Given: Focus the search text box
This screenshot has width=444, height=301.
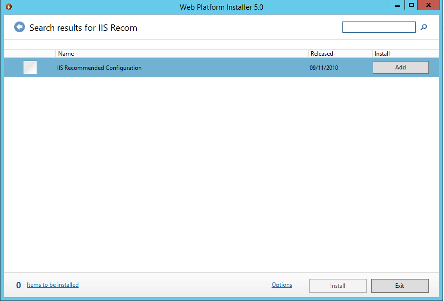Looking at the screenshot, I should coord(379,27).
